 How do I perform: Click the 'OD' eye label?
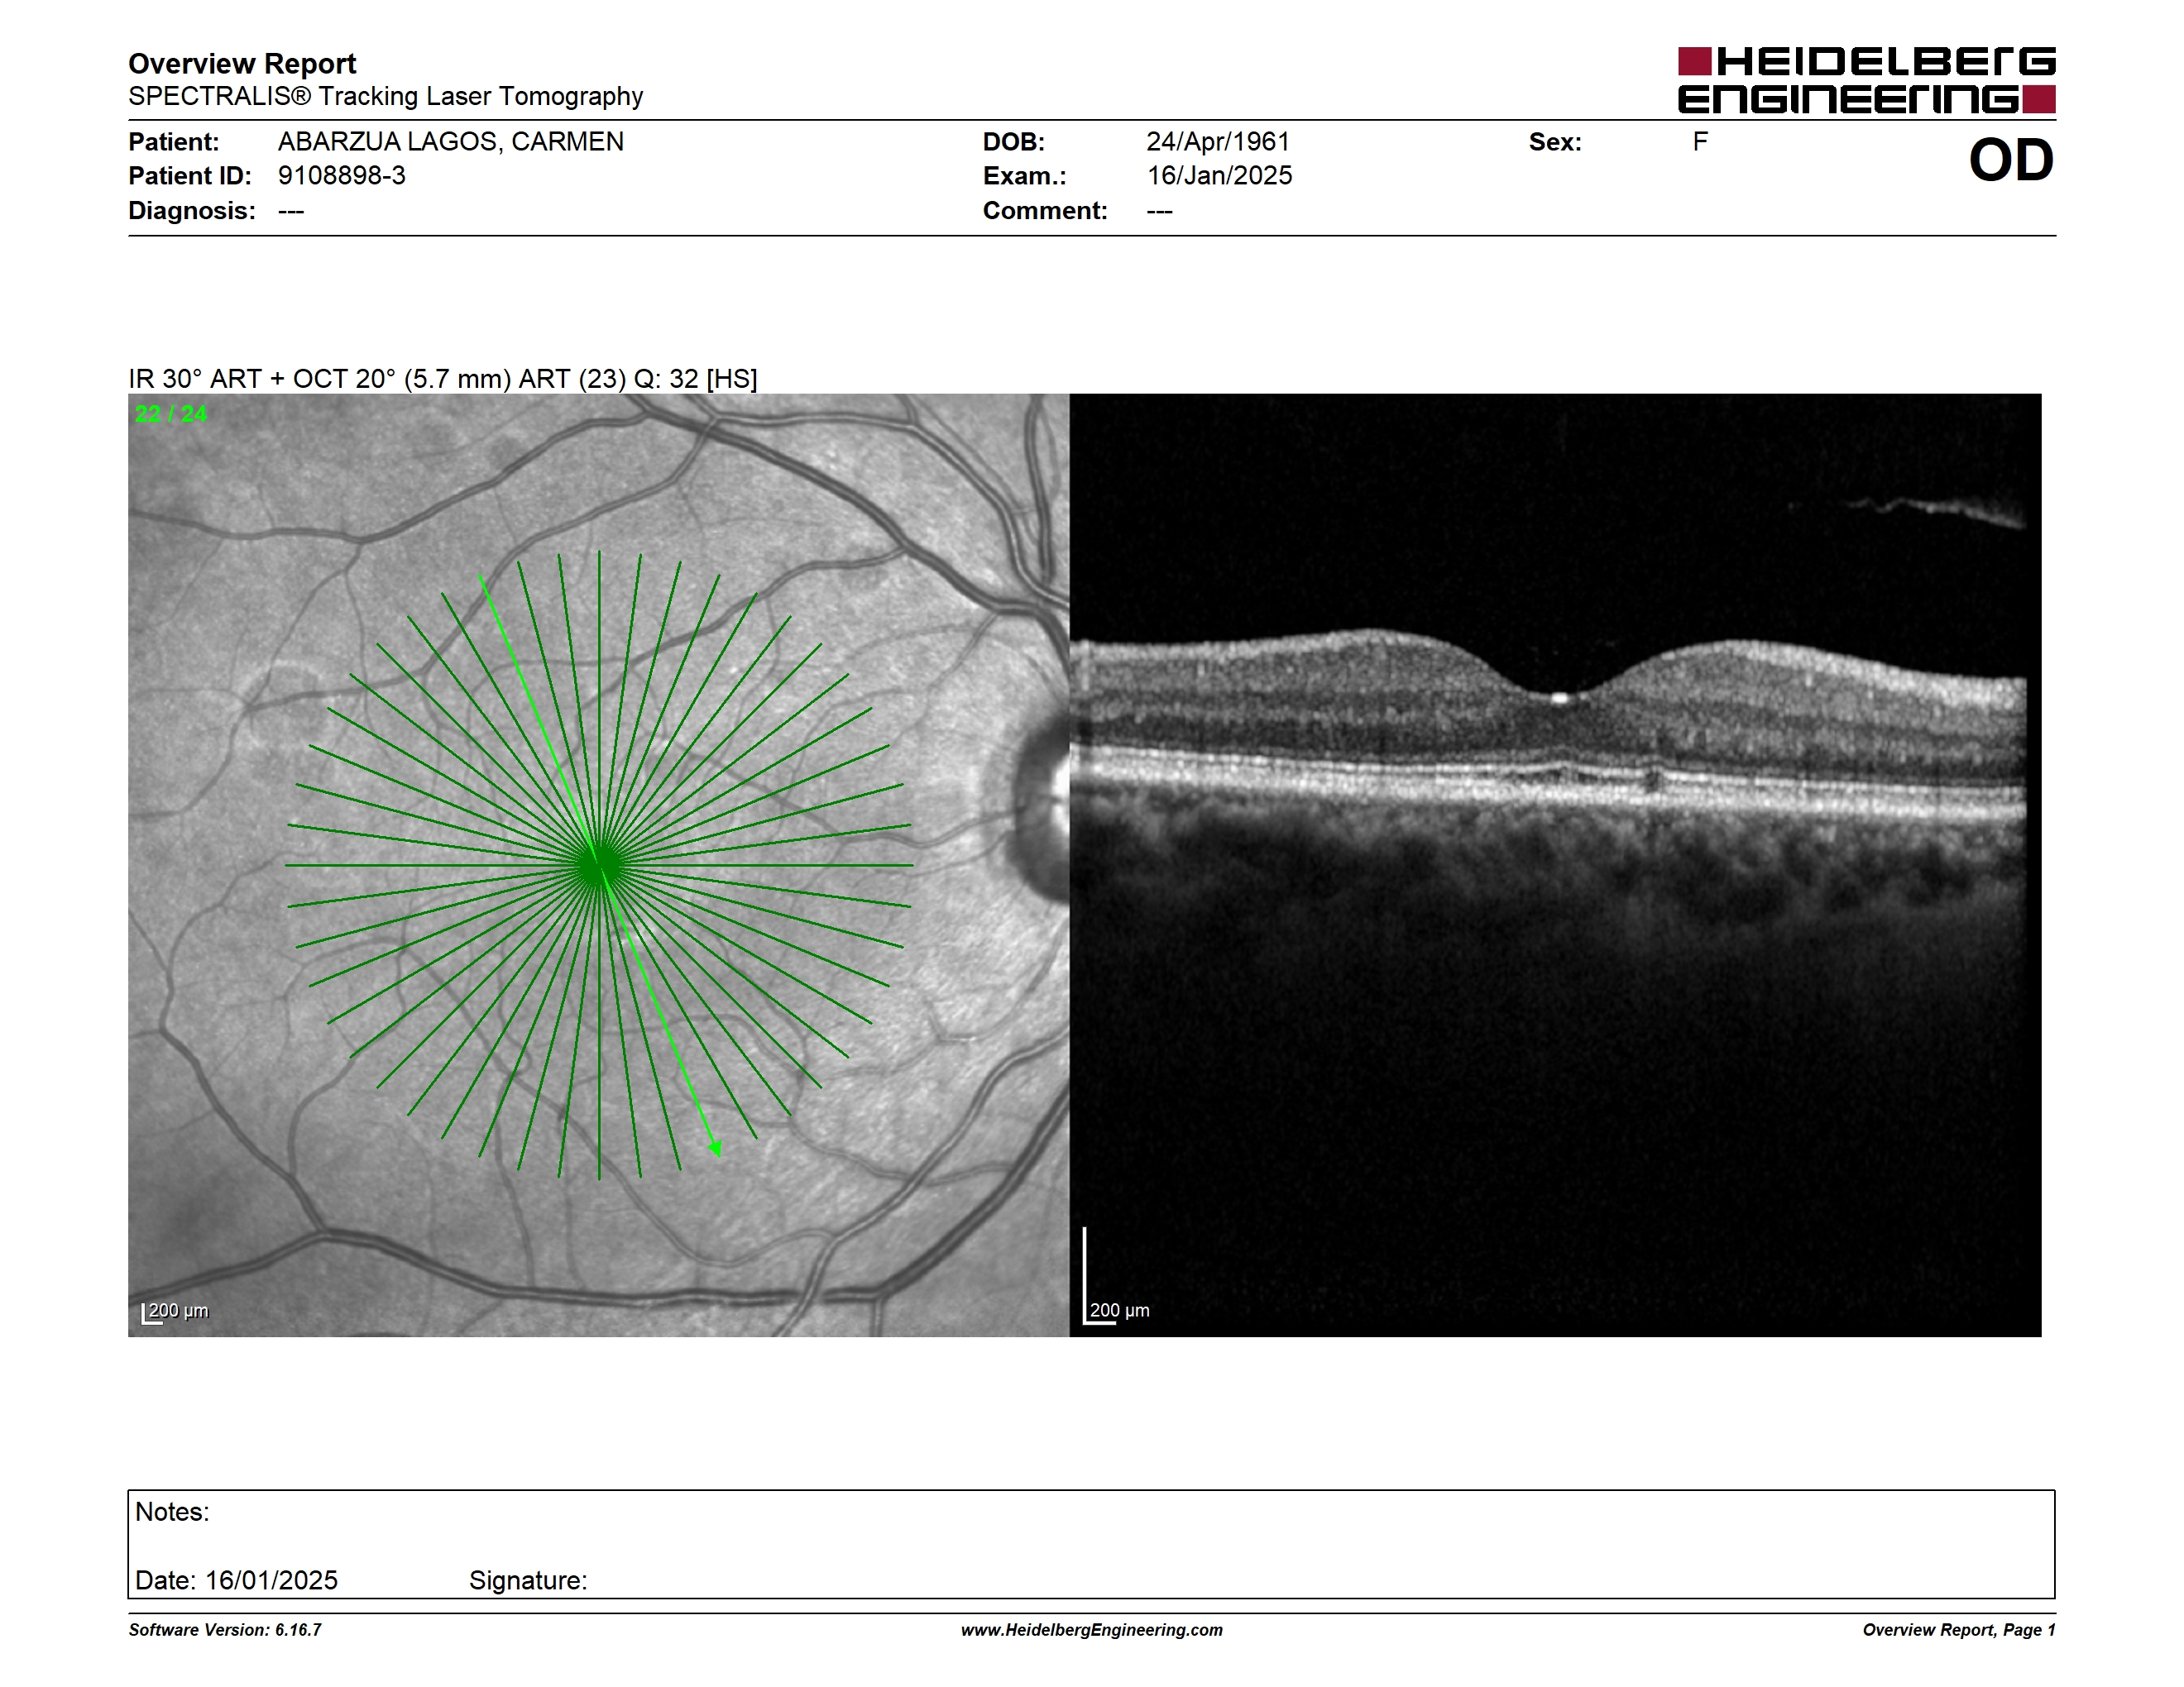tap(2010, 160)
